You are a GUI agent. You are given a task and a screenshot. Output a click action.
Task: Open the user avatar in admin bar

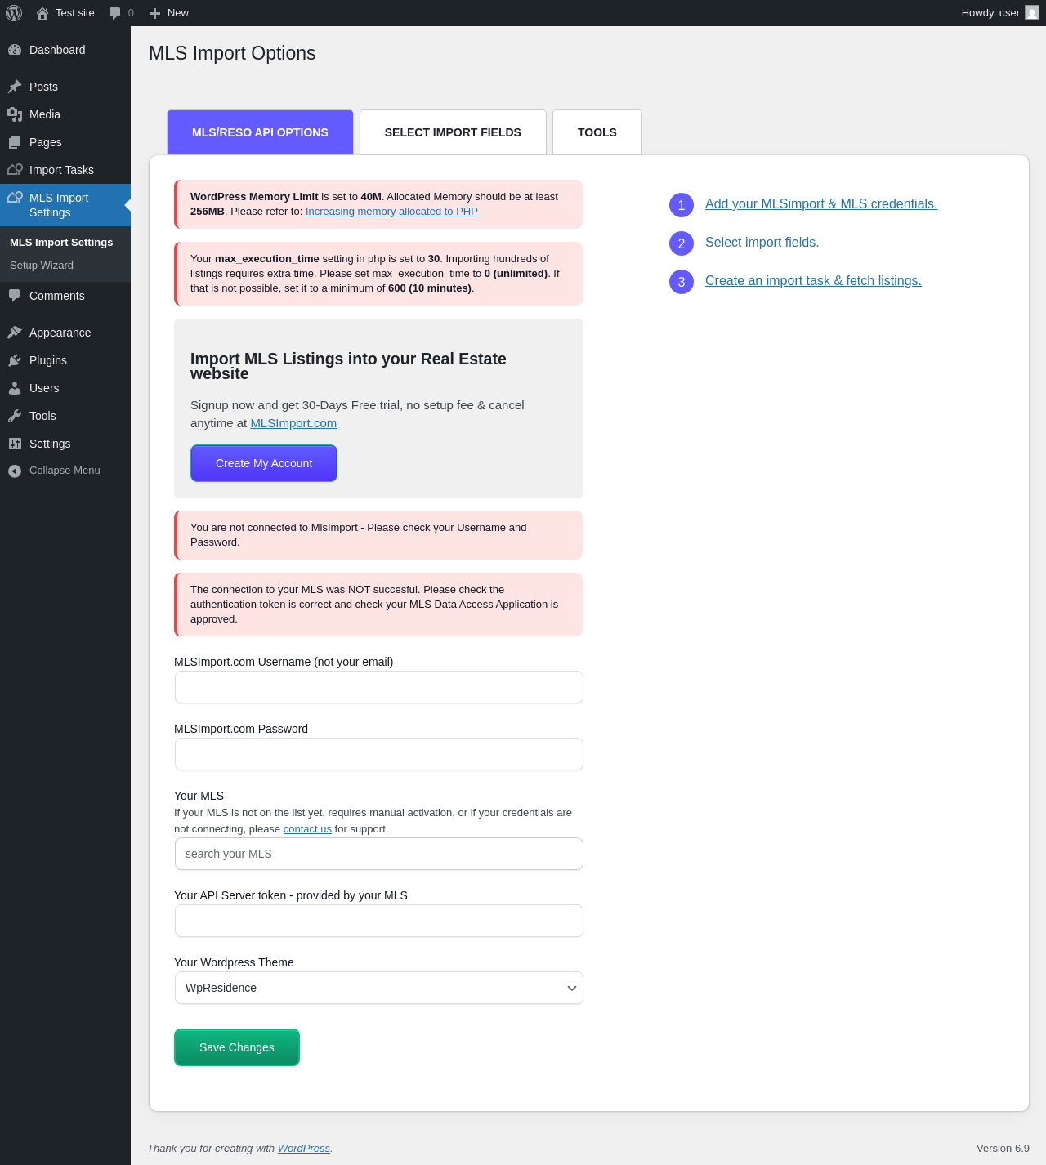coord(1032,13)
